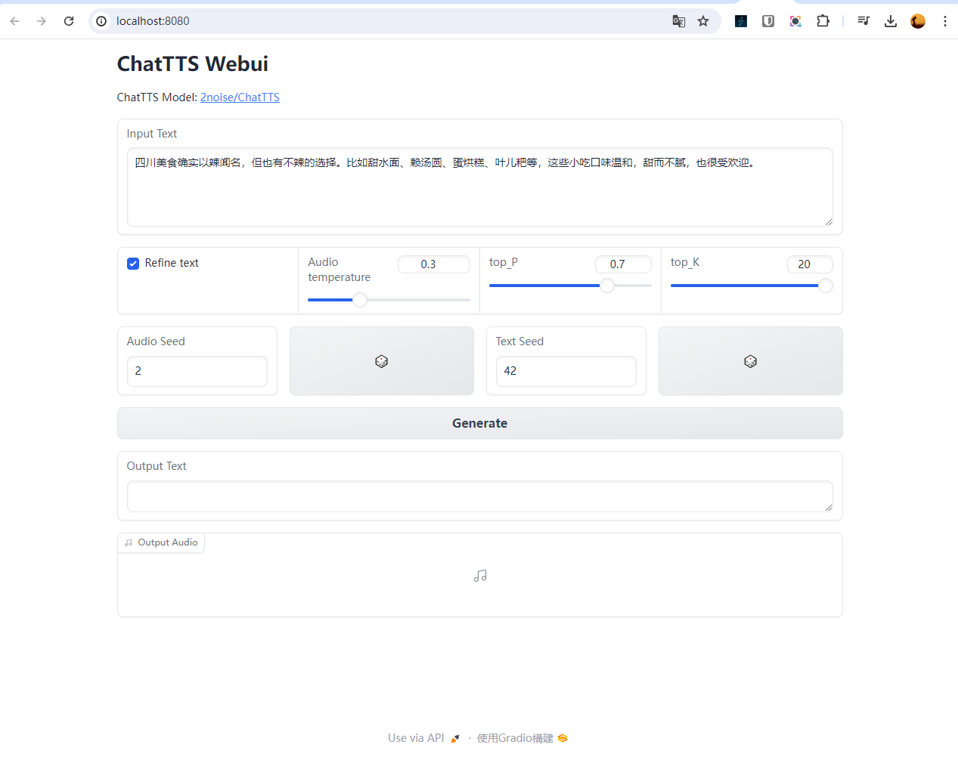This screenshot has width=958, height=757.
Task: Click the Input Text resize handle
Action: [828, 221]
